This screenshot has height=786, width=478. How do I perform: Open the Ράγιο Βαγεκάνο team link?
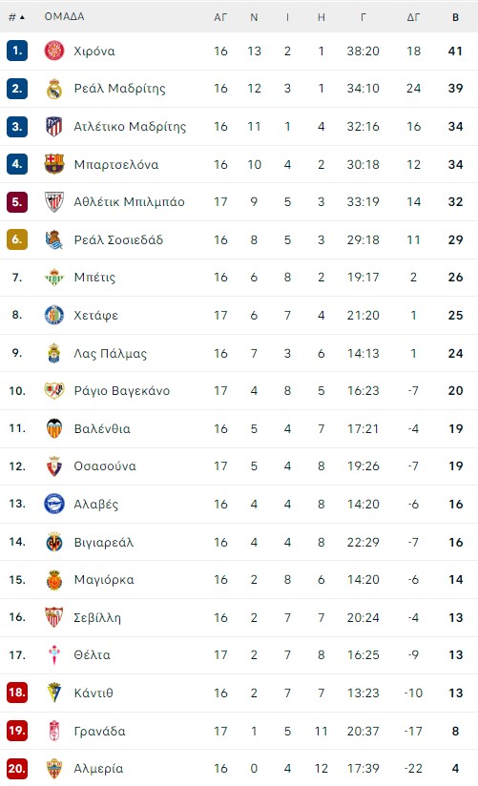(x=122, y=390)
